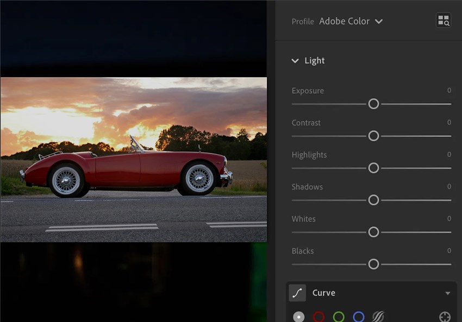Toggle the tone Curve icon button
This screenshot has width=462, height=322.
pos(297,293)
